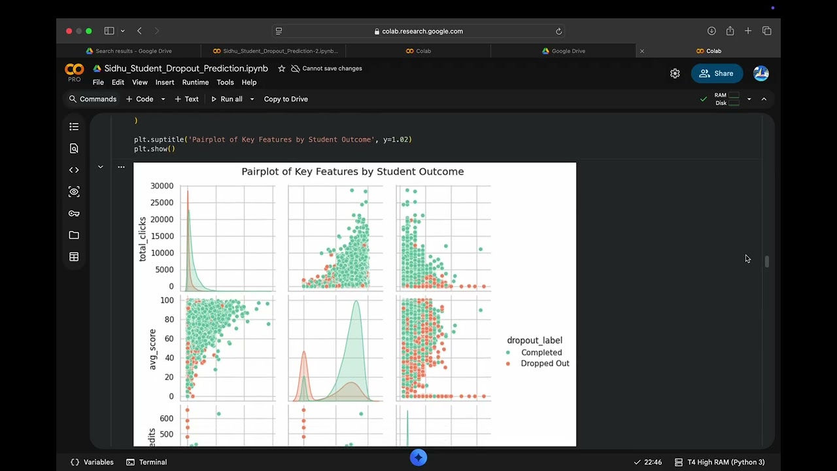The image size is (837, 471).
Task: Open the find and replace sidebar icon
Action: (74, 148)
